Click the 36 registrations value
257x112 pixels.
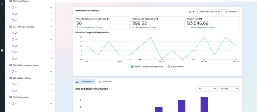coord(79,23)
